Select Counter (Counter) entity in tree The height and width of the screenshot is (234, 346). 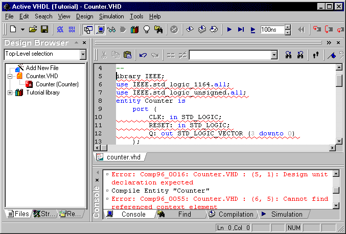[57, 84]
